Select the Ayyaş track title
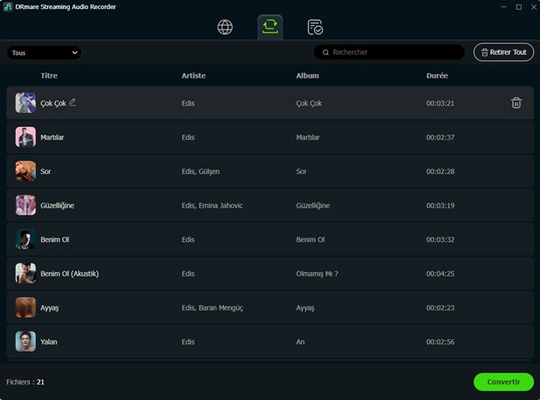 coord(50,308)
